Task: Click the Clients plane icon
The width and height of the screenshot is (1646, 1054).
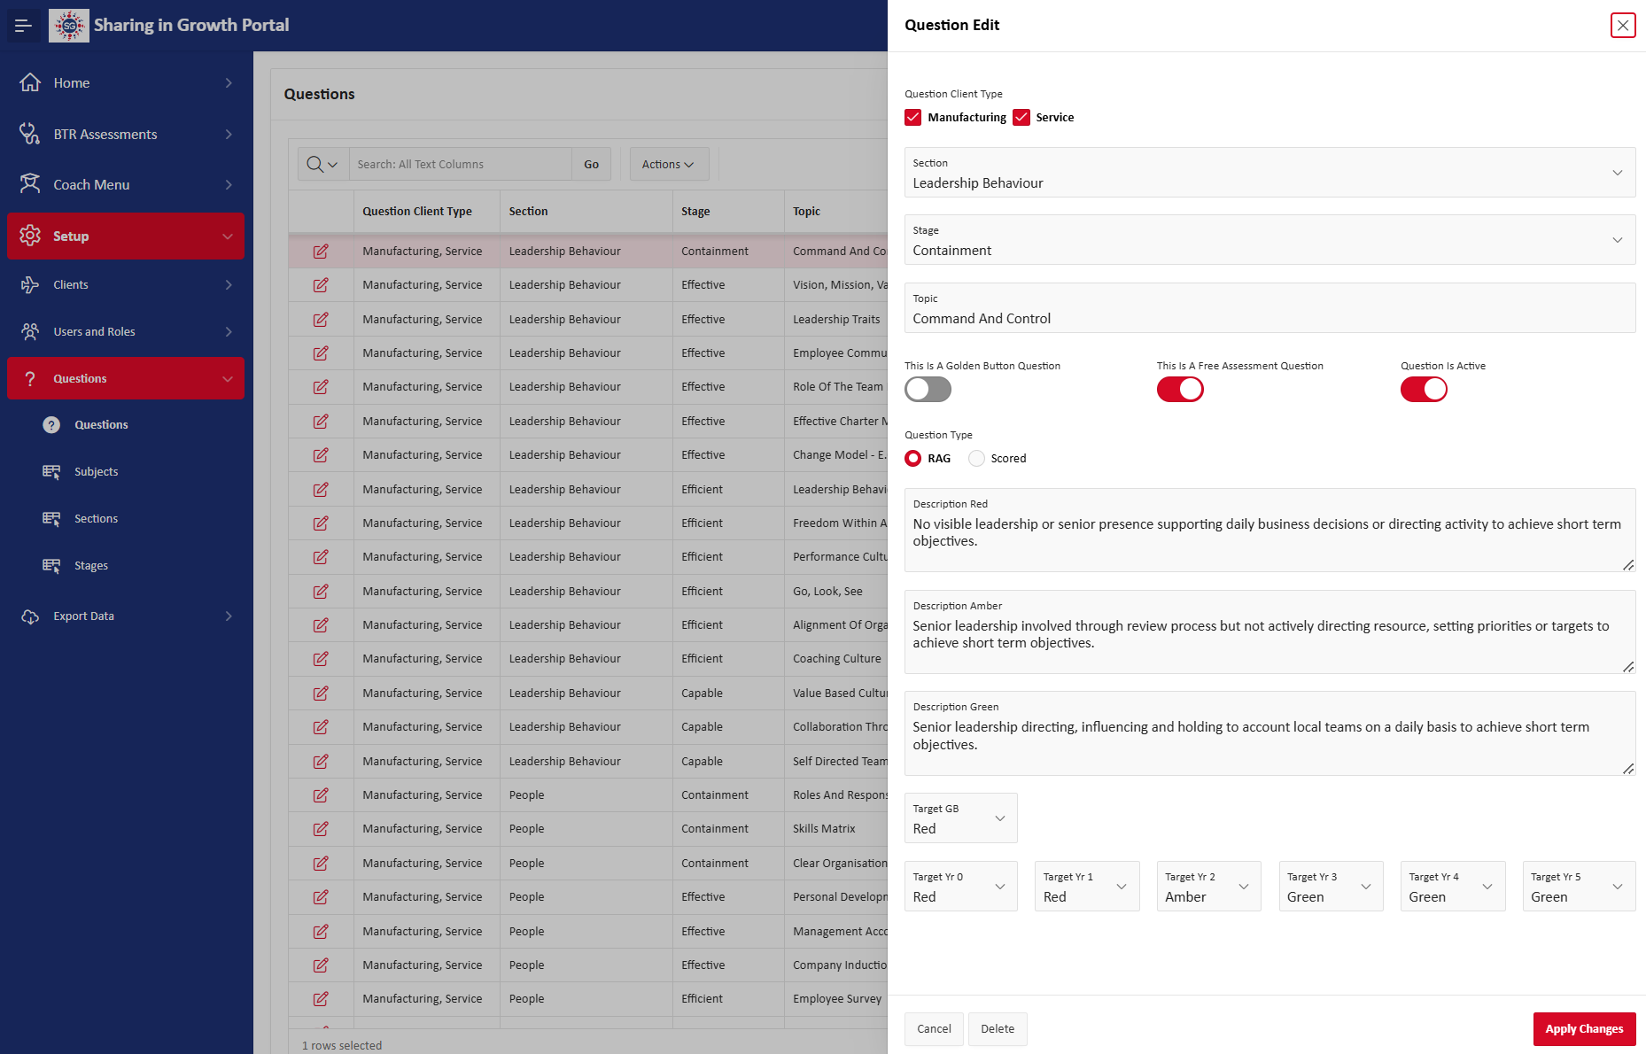Action: [30, 284]
